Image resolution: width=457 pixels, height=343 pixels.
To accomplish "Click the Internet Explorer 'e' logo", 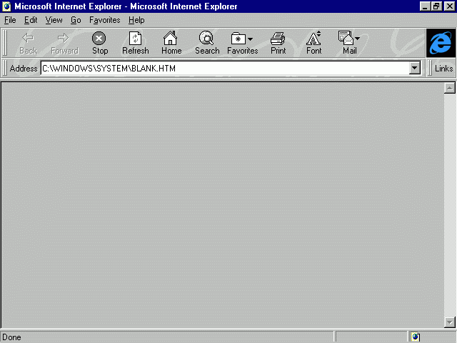I will pyautogui.click(x=441, y=43).
